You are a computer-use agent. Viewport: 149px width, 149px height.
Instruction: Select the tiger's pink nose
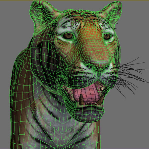pyautogui.click(x=101, y=64)
